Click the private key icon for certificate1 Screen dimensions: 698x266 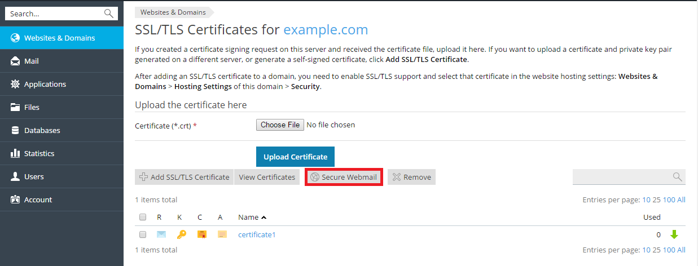[x=181, y=234]
